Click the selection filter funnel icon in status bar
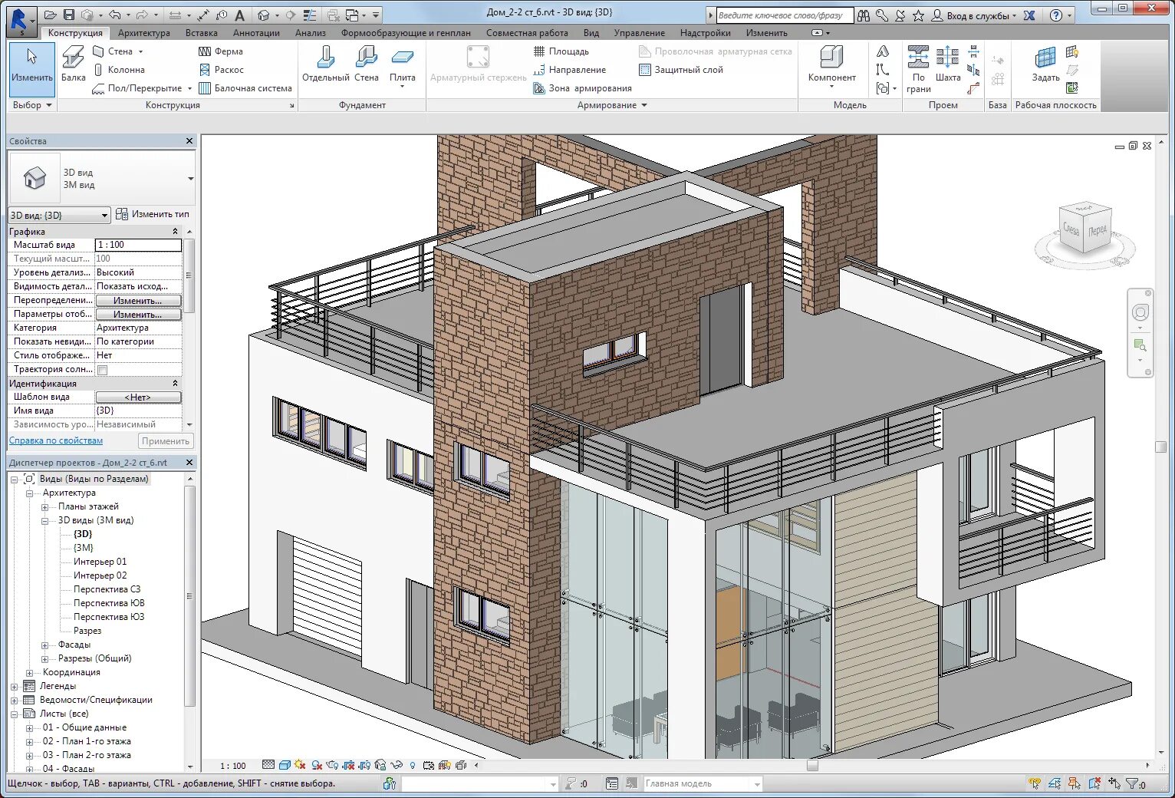The width and height of the screenshot is (1175, 798). click(1131, 783)
